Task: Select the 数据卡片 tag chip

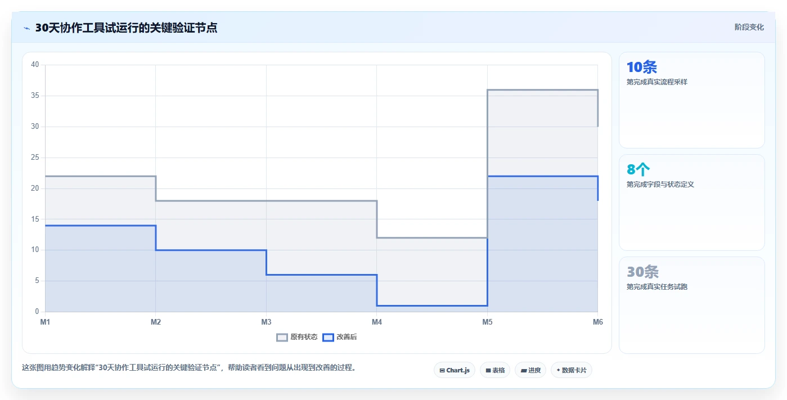Action: (x=572, y=370)
